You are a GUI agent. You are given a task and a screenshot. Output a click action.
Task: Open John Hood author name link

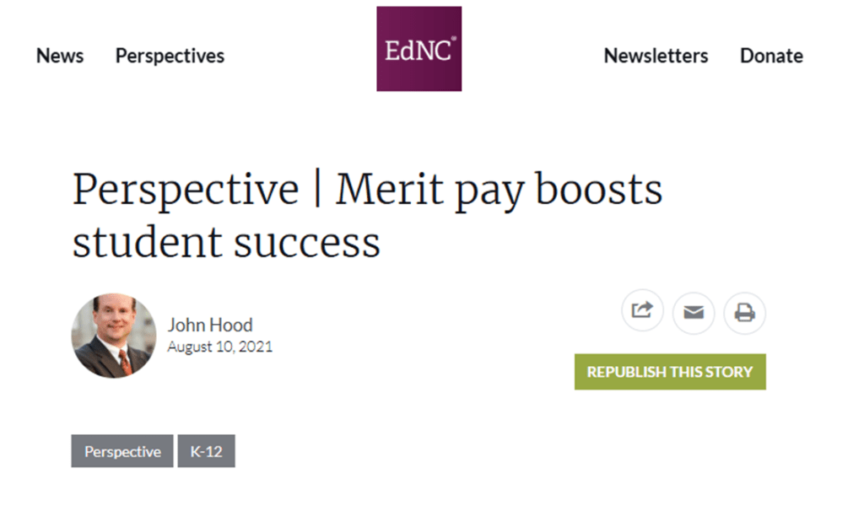[210, 325]
